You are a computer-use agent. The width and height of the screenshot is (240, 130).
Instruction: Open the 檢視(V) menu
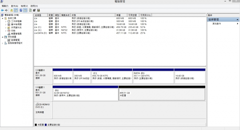[x=24, y=6]
